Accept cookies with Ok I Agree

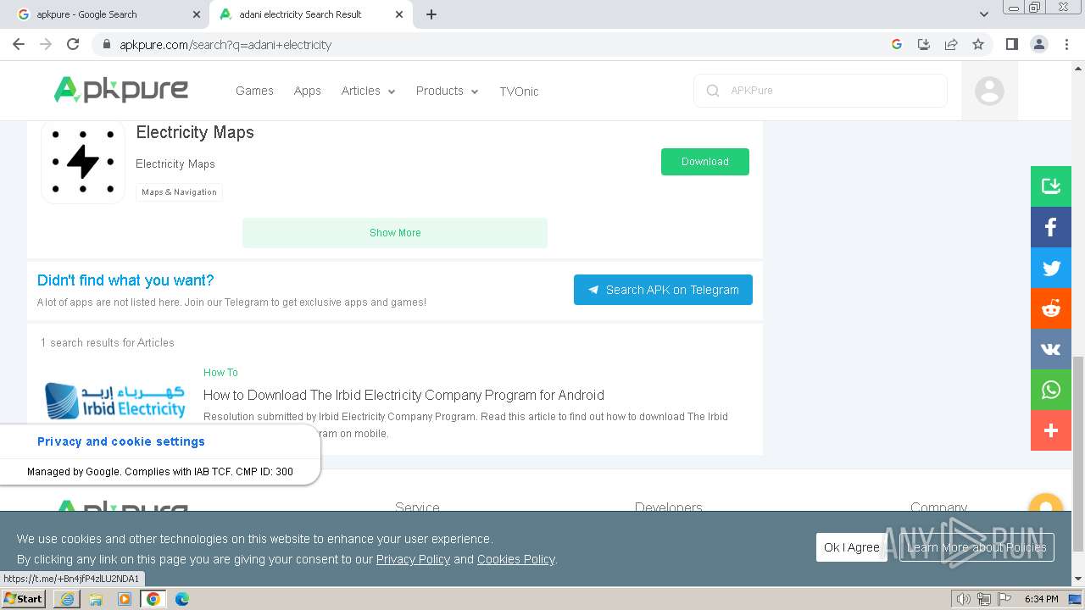click(852, 547)
